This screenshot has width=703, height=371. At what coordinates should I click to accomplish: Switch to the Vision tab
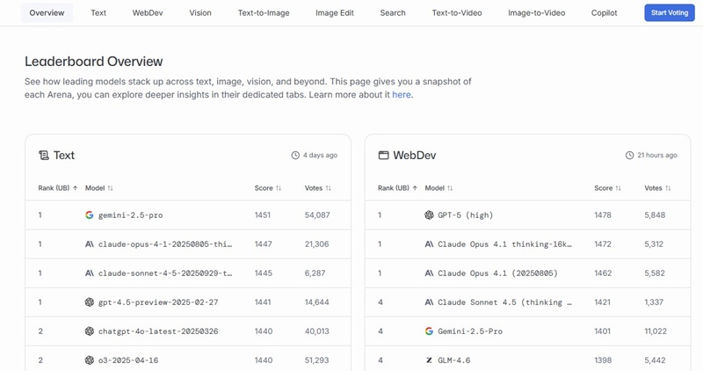point(200,13)
